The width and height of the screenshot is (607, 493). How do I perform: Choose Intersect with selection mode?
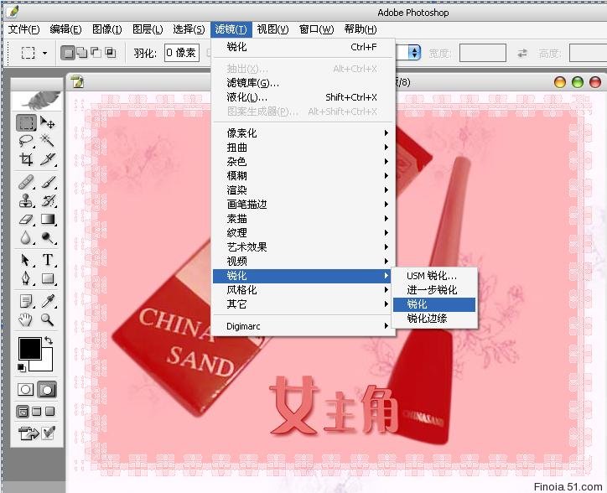[x=111, y=52]
